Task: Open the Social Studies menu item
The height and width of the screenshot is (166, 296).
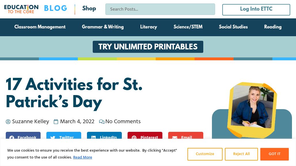Action: (233, 27)
